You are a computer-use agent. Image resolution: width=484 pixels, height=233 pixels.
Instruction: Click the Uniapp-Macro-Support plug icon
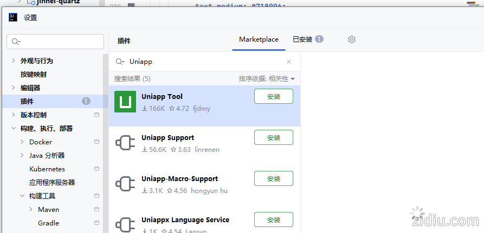click(x=125, y=184)
